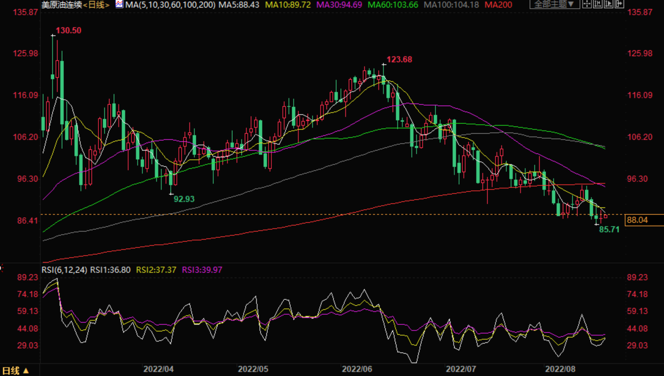Click the <日线> period label in title
Image resolution: width=664 pixels, height=376 pixels.
(96, 4)
